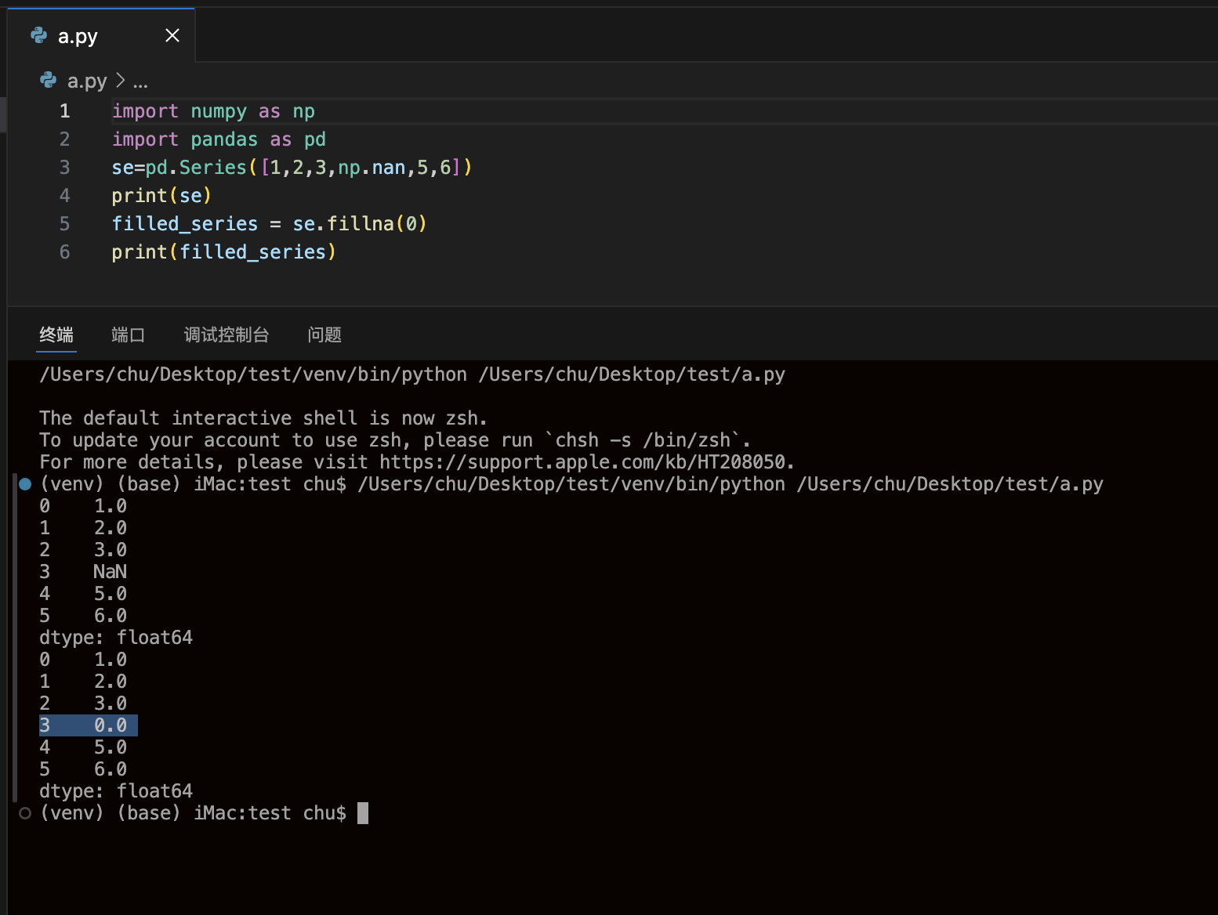
Task: Focus the terminal prompt cursor block
Action: [x=363, y=813]
